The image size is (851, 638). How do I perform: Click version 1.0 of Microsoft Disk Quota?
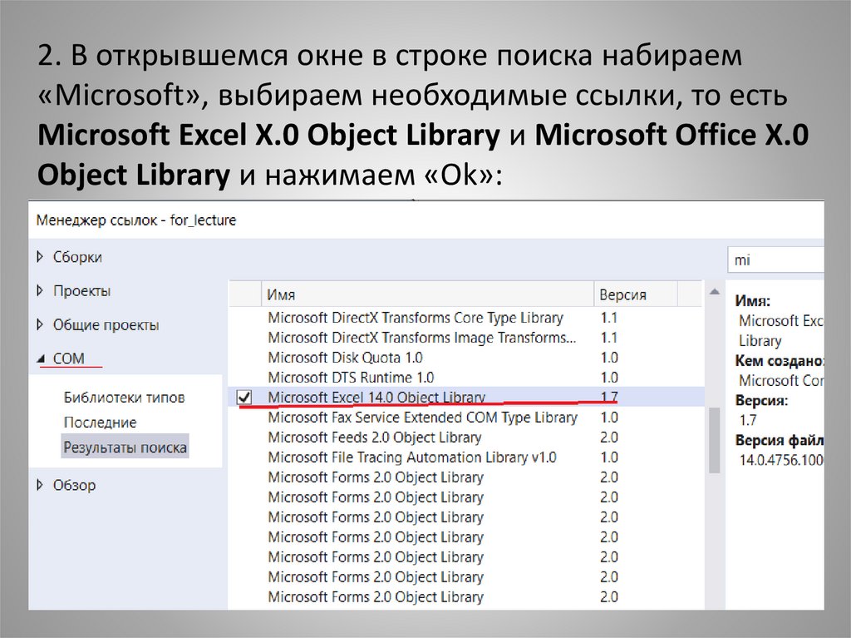point(609,358)
